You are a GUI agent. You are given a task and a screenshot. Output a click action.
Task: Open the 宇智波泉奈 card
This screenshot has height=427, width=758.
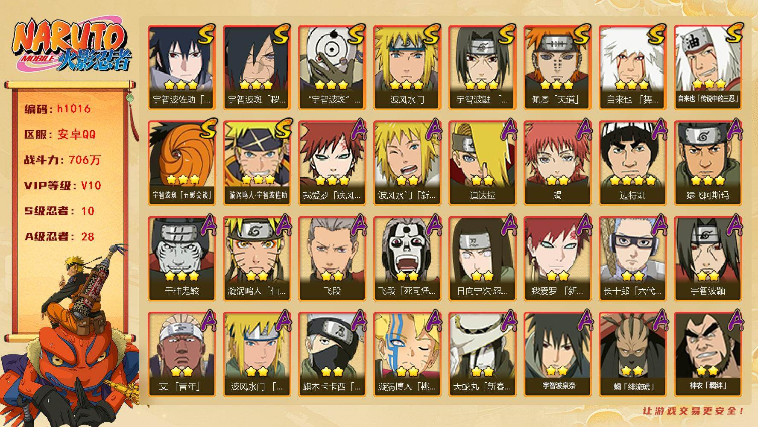point(557,354)
